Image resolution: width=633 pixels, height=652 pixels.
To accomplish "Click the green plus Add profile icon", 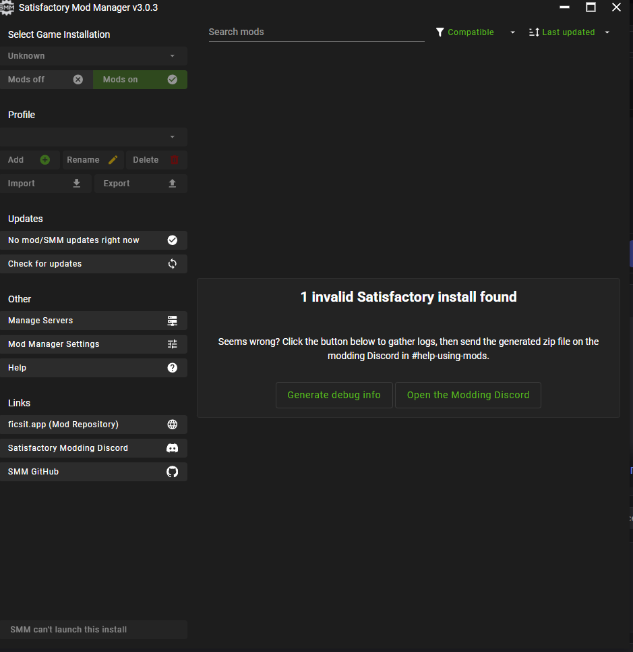I will click(x=45, y=160).
